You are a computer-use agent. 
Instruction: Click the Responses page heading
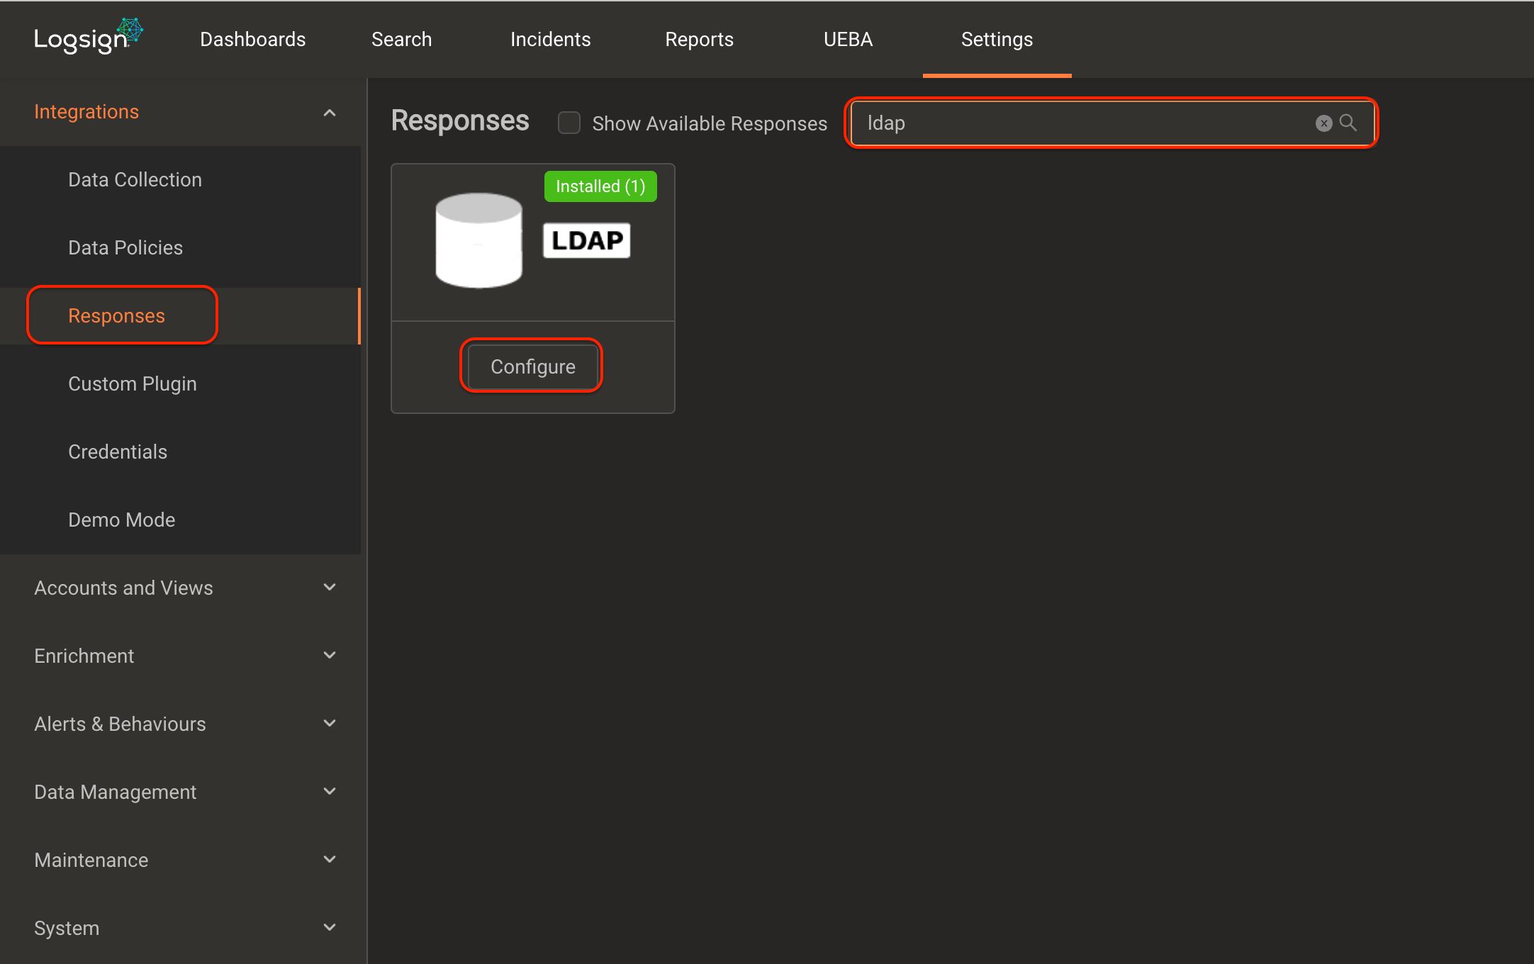pos(460,120)
